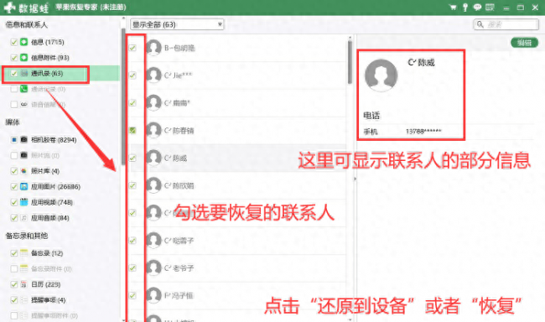Select the 通讯录 (63) category label

pyautogui.click(x=47, y=73)
